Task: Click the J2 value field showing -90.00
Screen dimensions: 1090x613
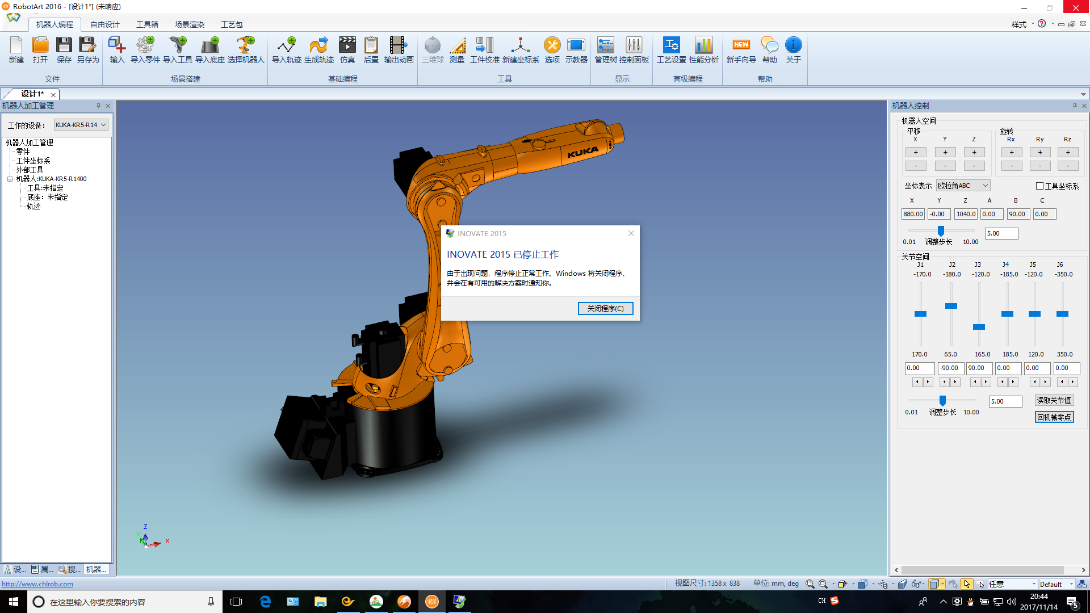Action: pyautogui.click(x=950, y=368)
